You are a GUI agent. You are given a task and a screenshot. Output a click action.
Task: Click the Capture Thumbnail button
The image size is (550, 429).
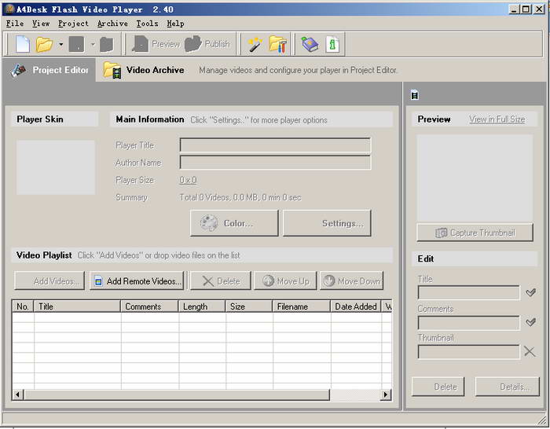(x=475, y=233)
